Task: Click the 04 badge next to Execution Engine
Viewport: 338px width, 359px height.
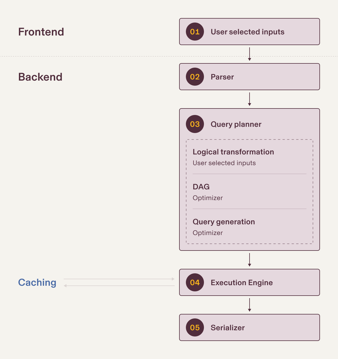Action: [x=195, y=282]
